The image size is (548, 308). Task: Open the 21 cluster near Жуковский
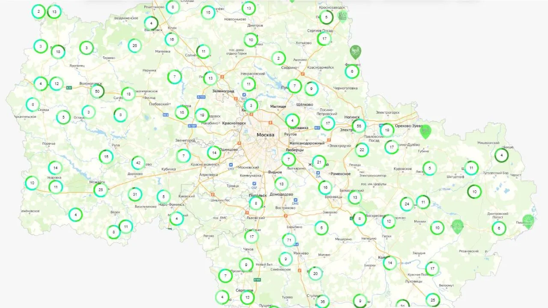(x=319, y=162)
